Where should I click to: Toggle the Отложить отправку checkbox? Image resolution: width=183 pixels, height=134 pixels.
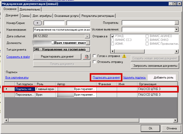pyautogui.click(x=95, y=62)
